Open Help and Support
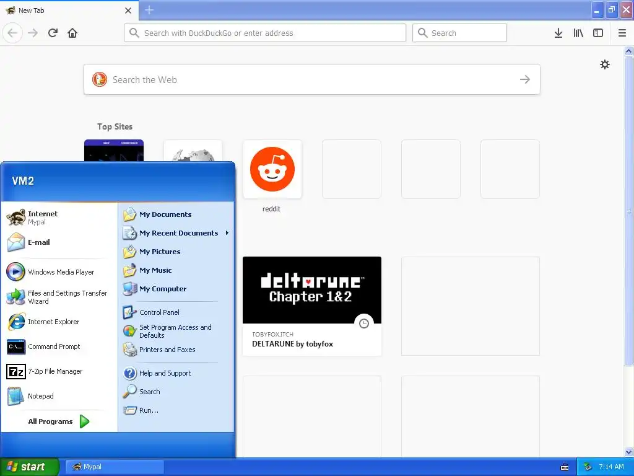 pyautogui.click(x=176, y=373)
